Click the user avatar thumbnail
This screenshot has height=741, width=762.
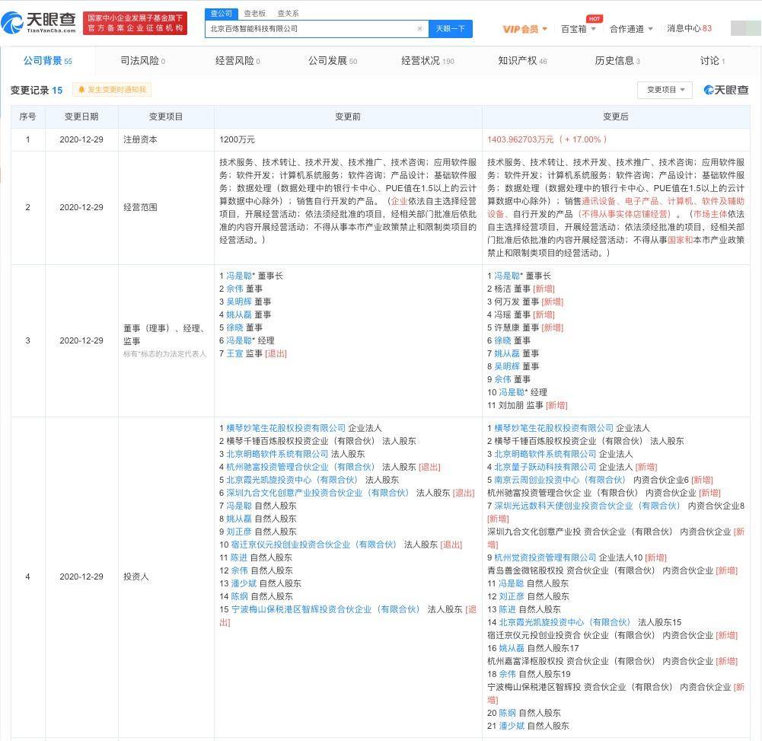coord(746,28)
